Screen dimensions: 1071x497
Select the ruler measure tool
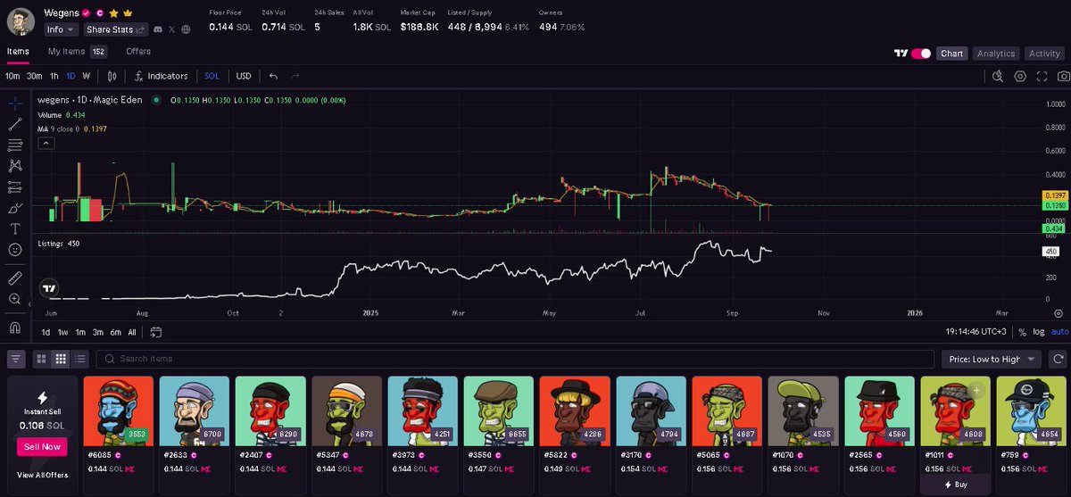[15, 277]
